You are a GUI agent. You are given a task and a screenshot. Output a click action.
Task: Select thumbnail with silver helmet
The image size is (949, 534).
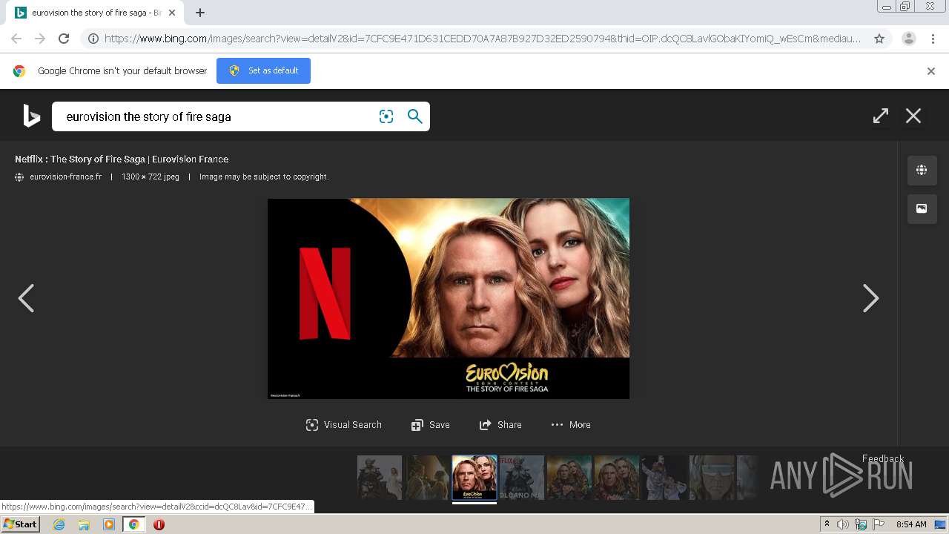click(x=712, y=478)
